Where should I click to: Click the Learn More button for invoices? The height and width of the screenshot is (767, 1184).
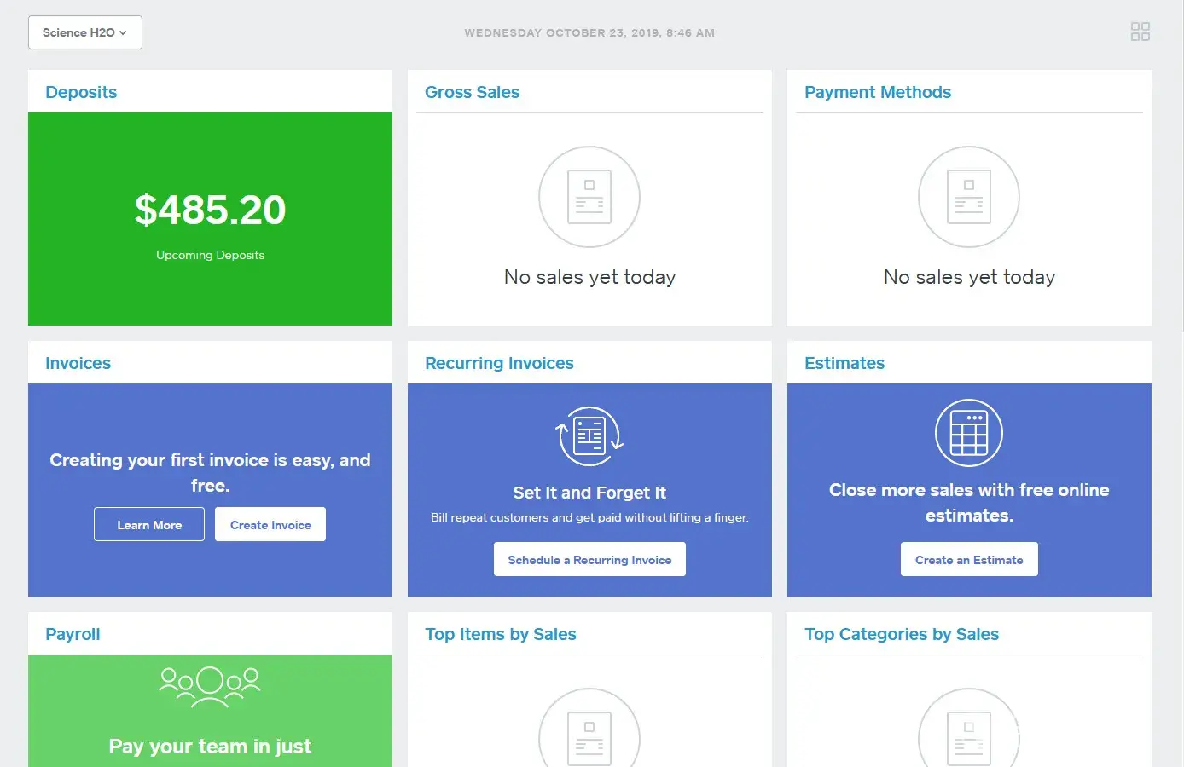(149, 524)
